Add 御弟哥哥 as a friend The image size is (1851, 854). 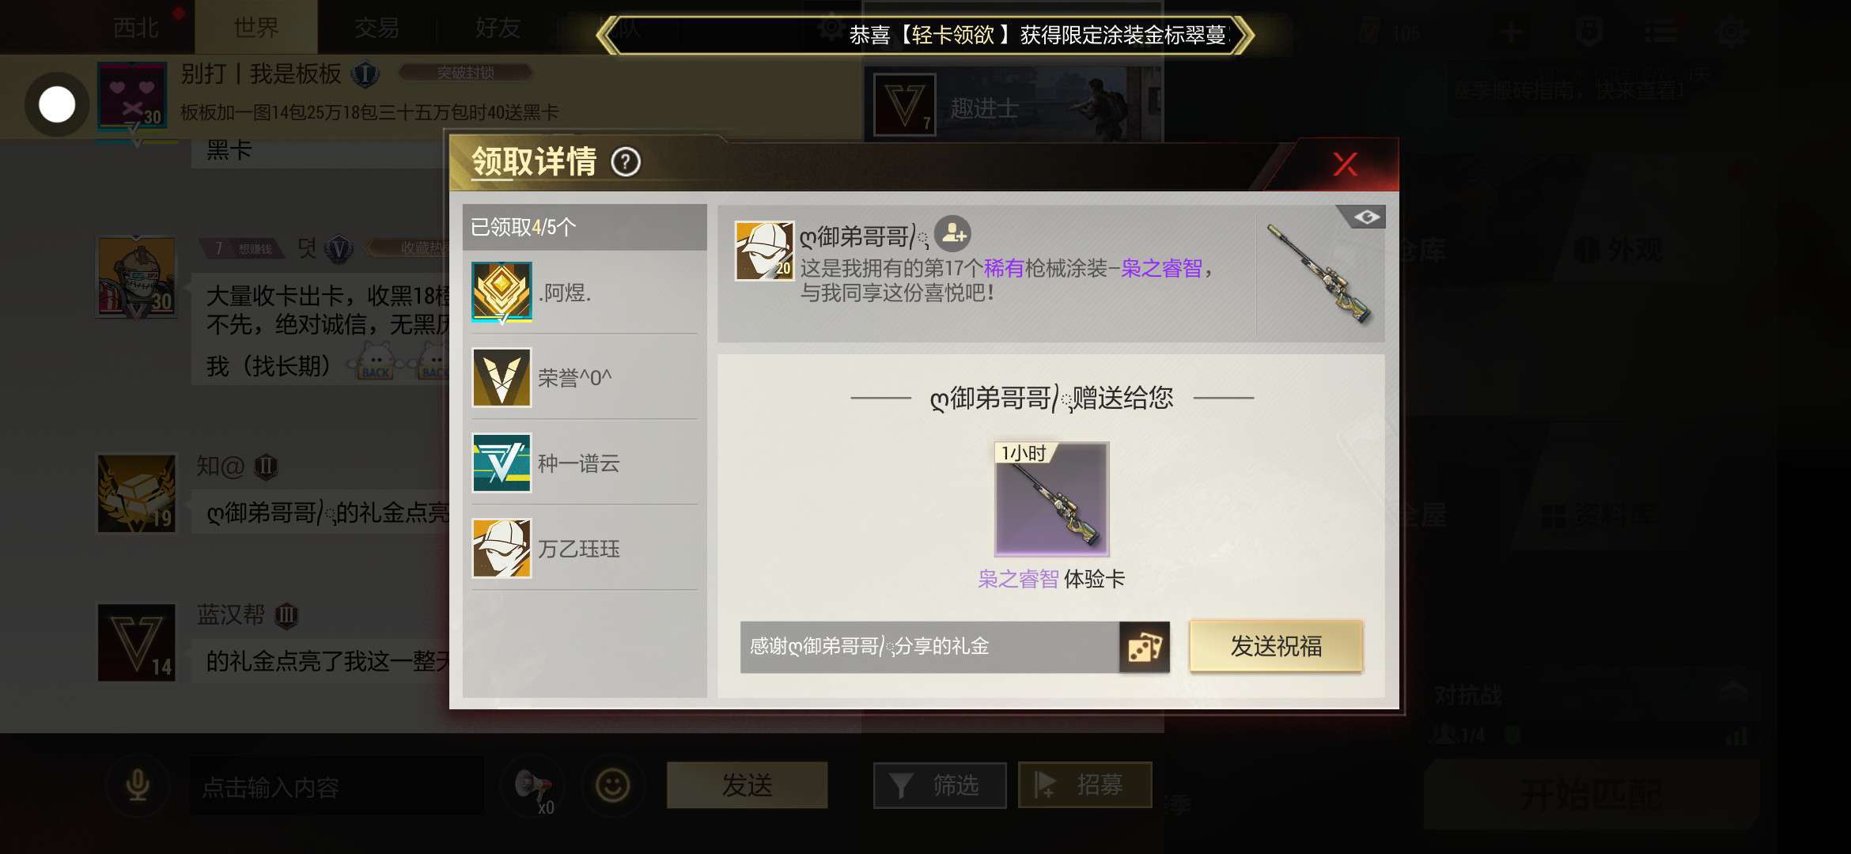click(x=952, y=234)
